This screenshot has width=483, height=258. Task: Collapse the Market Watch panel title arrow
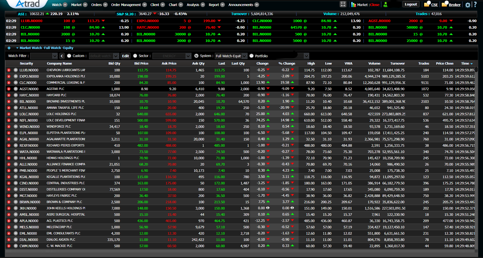(x=17, y=48)
